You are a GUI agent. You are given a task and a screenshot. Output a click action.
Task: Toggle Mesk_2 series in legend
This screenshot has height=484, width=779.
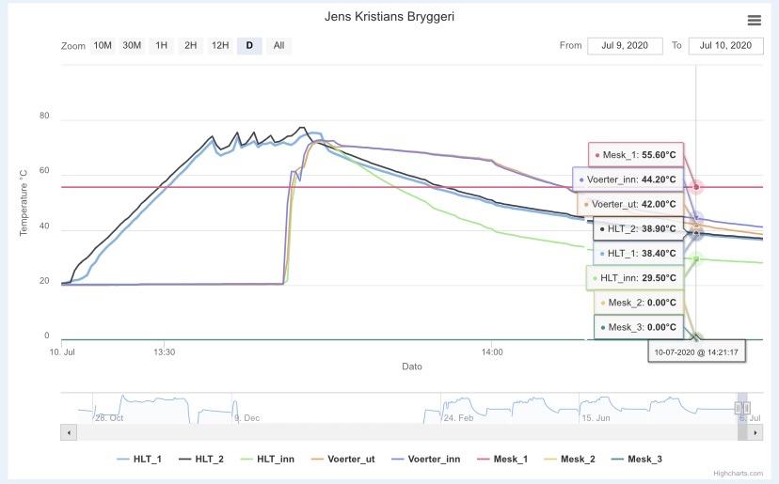569,460
